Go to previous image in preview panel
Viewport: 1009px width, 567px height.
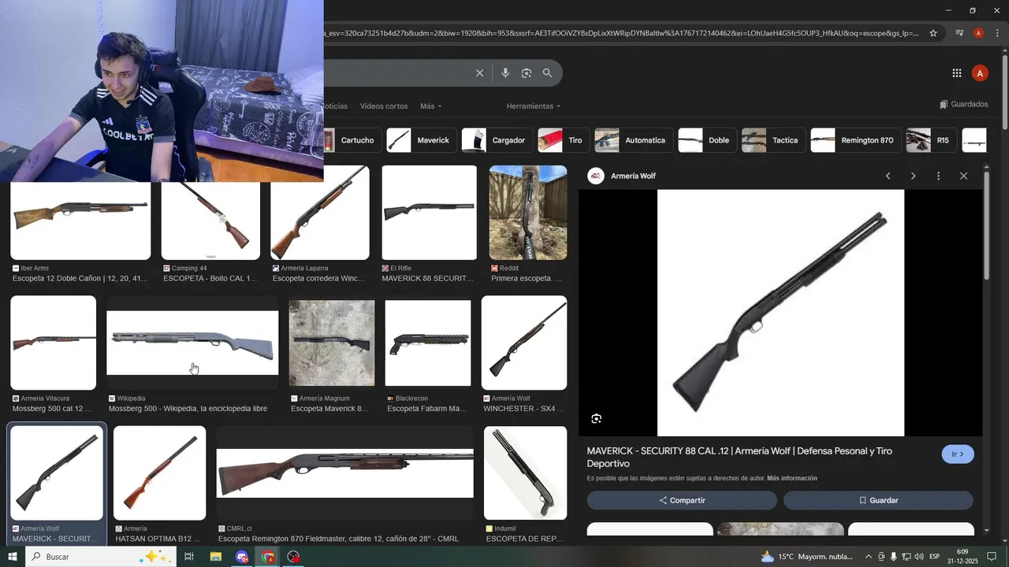(888, 176)
